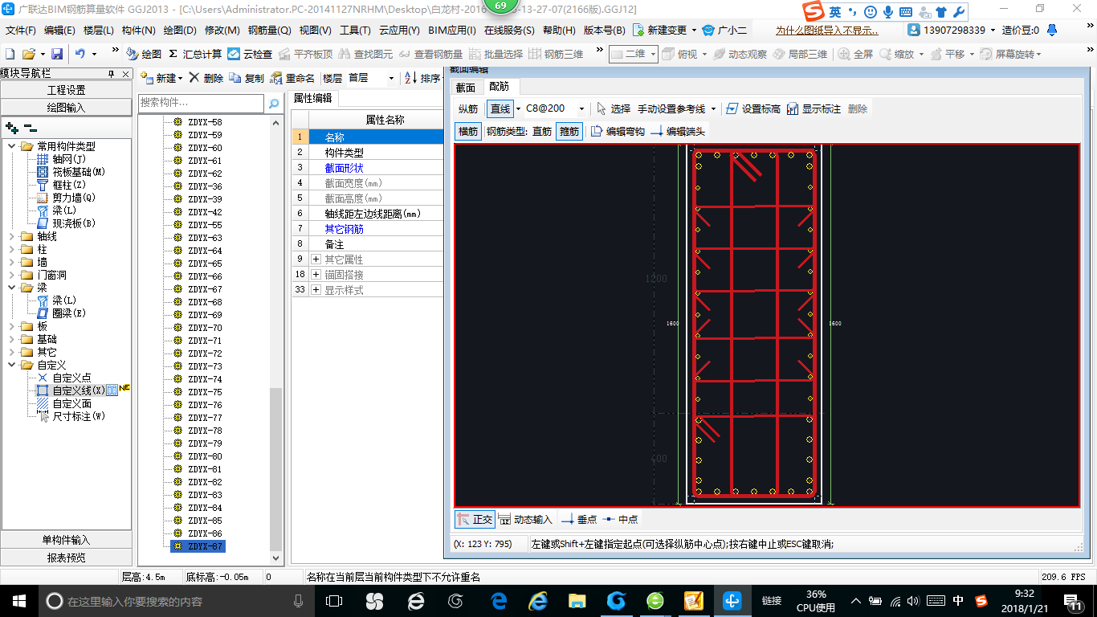Click 显示标注 show annotations
Image resolution: width=1097 pixels, height=617 pixels.
(813, 108)
